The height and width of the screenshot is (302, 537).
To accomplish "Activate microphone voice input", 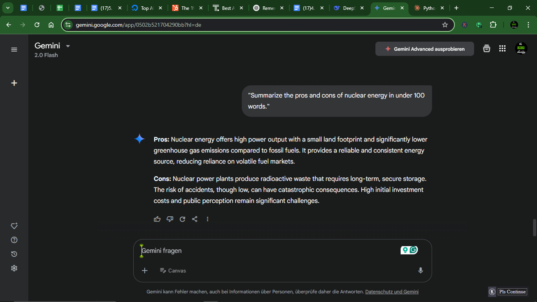I will (421, 271).
